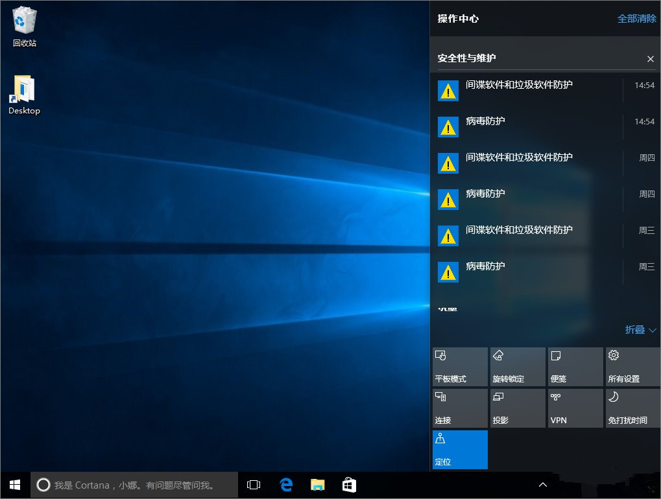661x499 pixels.
Task: Launch Microsoft Edge from the taskbar
Action: 286,485
